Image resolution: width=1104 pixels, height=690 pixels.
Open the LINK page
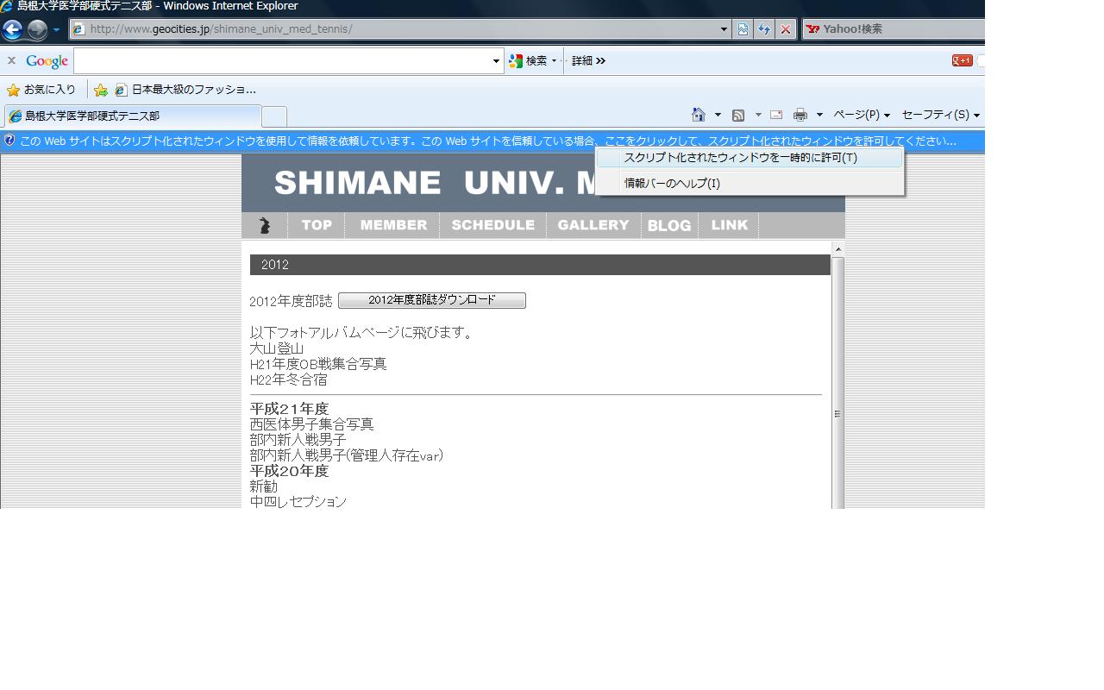[729, 225]
